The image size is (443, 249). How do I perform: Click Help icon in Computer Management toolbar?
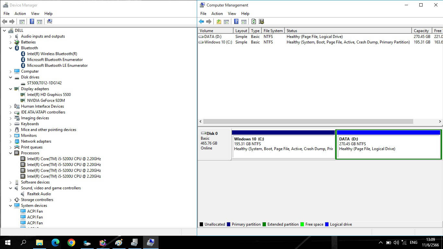tap(236, 22)
